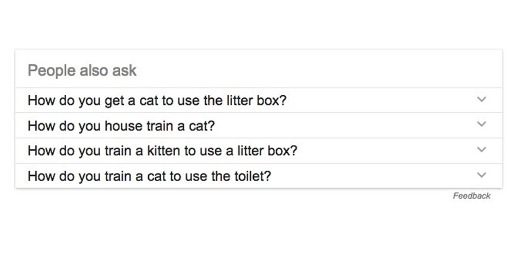Select the down arrow icon in the third row
Viewport: 510px width, 268px height.
click(481, 150)
